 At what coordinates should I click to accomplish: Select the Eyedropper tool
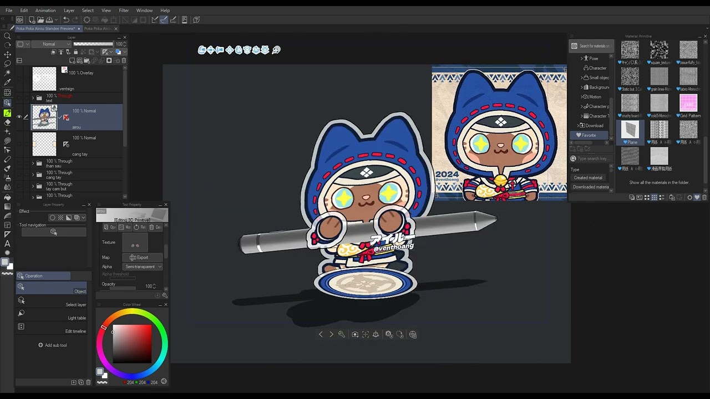point(7,83)
